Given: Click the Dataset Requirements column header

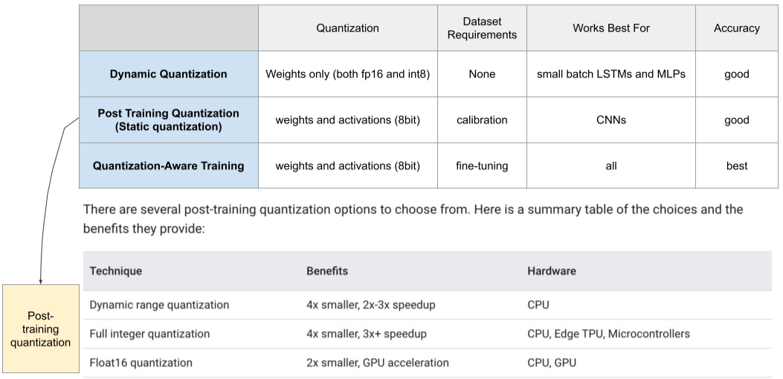Looking at the screenshot, I should (482, 28).
